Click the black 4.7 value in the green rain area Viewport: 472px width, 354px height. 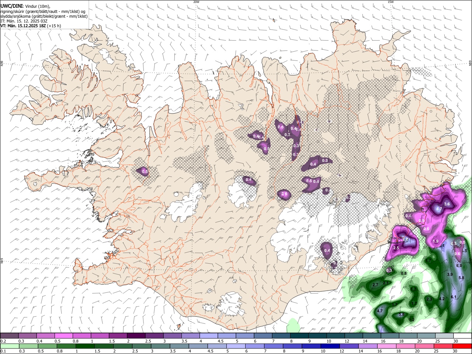click(381, 311)
